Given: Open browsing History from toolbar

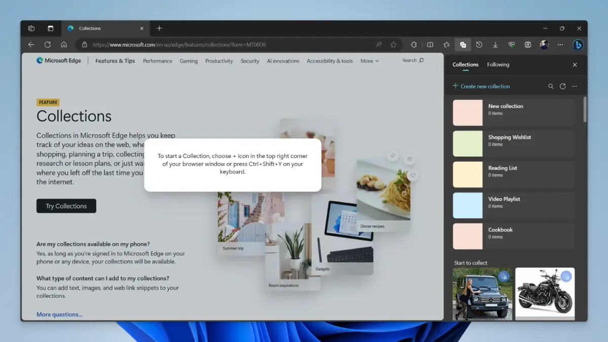Looking at the screenshot, I should click(479, 45).
